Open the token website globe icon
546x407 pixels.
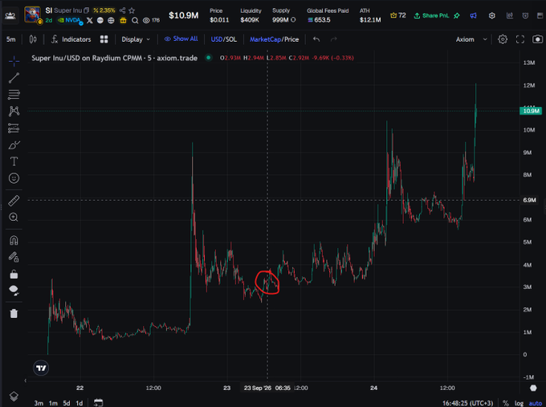(111, 20)
